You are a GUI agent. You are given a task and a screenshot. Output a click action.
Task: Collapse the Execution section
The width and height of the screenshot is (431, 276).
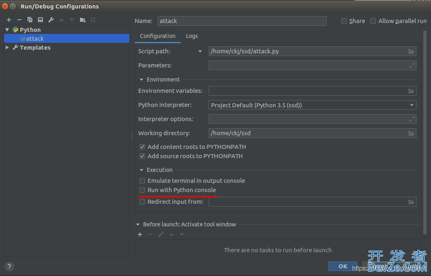tap(141, 170)
